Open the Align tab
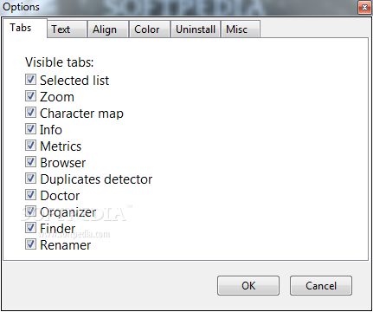The height and width of the screenshot is (312, 373). (x=108, y=29)
